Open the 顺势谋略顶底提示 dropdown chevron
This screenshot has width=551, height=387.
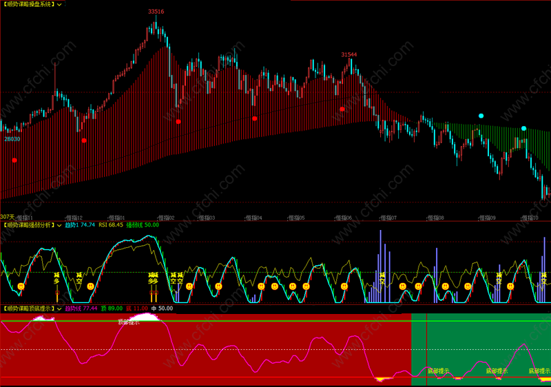click(59, 308)
